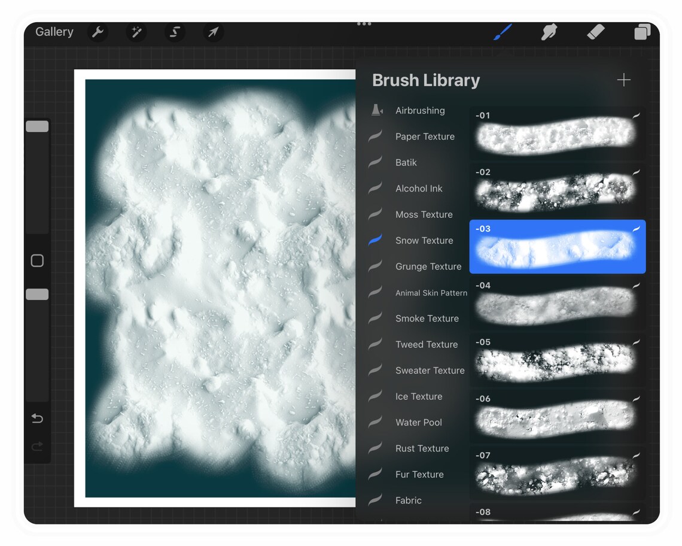Image resolution: width=682 pixels, height=546 pixels.
Task: Tap the Brush tool icon
Action: tap(502, 32)
